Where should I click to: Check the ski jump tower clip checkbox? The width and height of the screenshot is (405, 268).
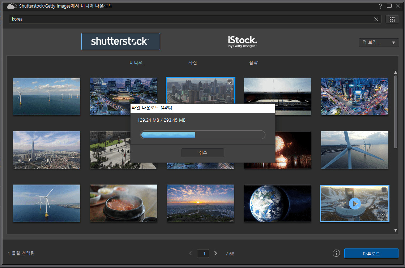coord(384,190)
